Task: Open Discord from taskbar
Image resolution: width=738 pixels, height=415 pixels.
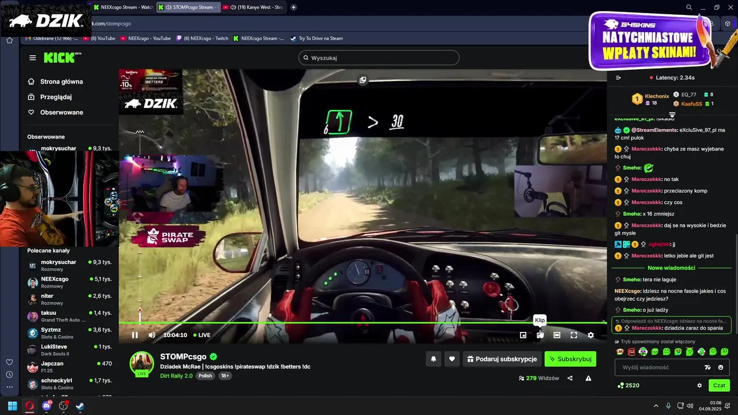Action: tap(47, 406)
